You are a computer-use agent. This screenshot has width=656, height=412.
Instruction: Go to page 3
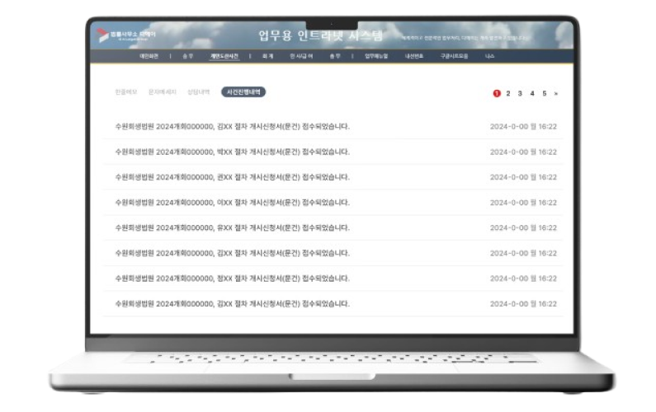click(520, 94)
